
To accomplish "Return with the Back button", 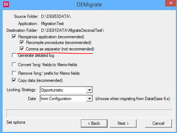I will [94, 123].
